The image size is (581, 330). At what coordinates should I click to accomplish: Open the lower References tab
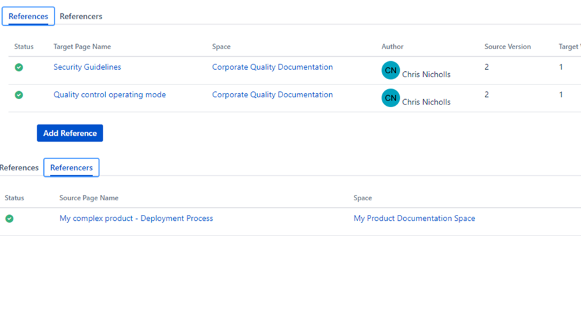point(19,168)
